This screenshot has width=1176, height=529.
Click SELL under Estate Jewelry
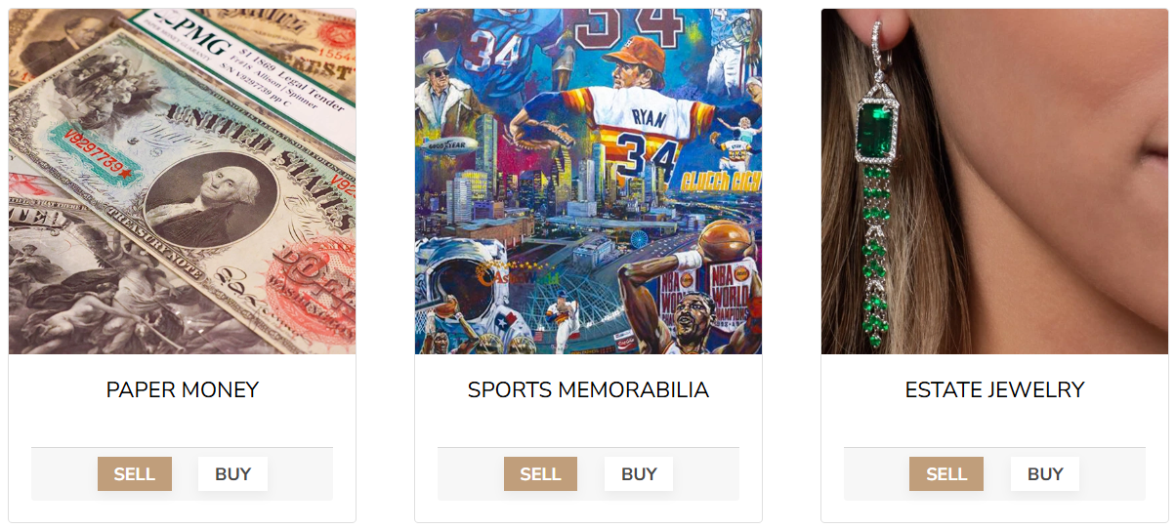pos(946,474)
